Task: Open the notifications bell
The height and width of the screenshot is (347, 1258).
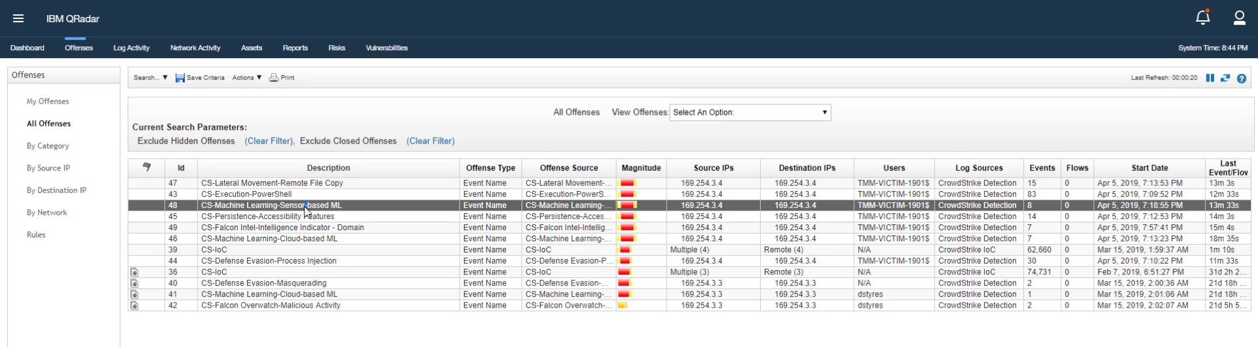Action: (1202, 18)
